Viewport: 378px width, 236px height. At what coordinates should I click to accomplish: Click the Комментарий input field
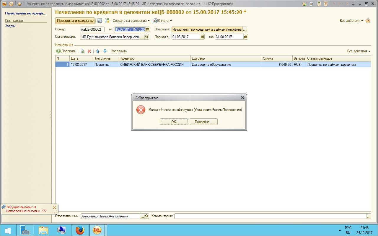click(270, 216)
